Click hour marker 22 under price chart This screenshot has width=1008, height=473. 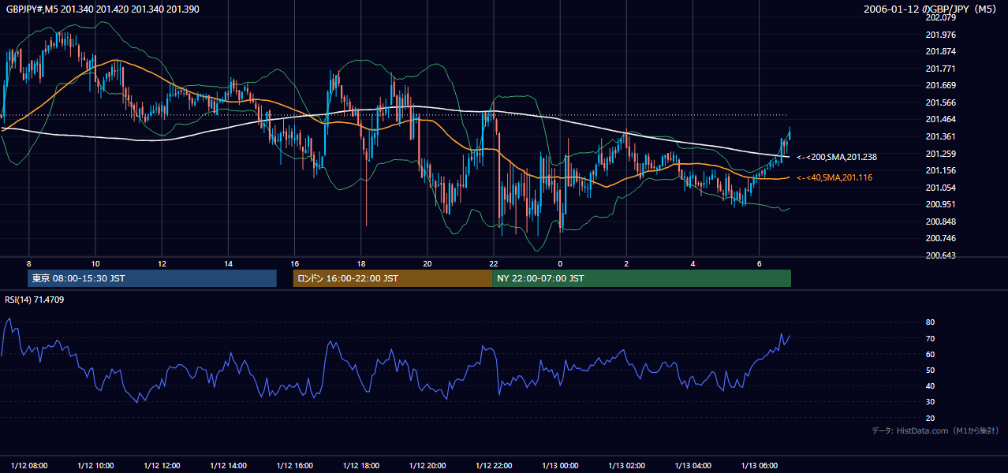coord(493,263)
